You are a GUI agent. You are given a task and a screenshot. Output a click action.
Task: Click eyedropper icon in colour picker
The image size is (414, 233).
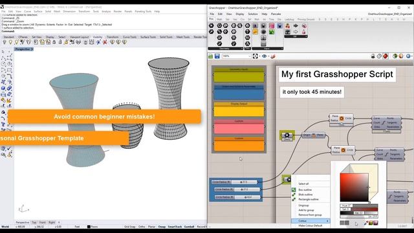(366, 223)
